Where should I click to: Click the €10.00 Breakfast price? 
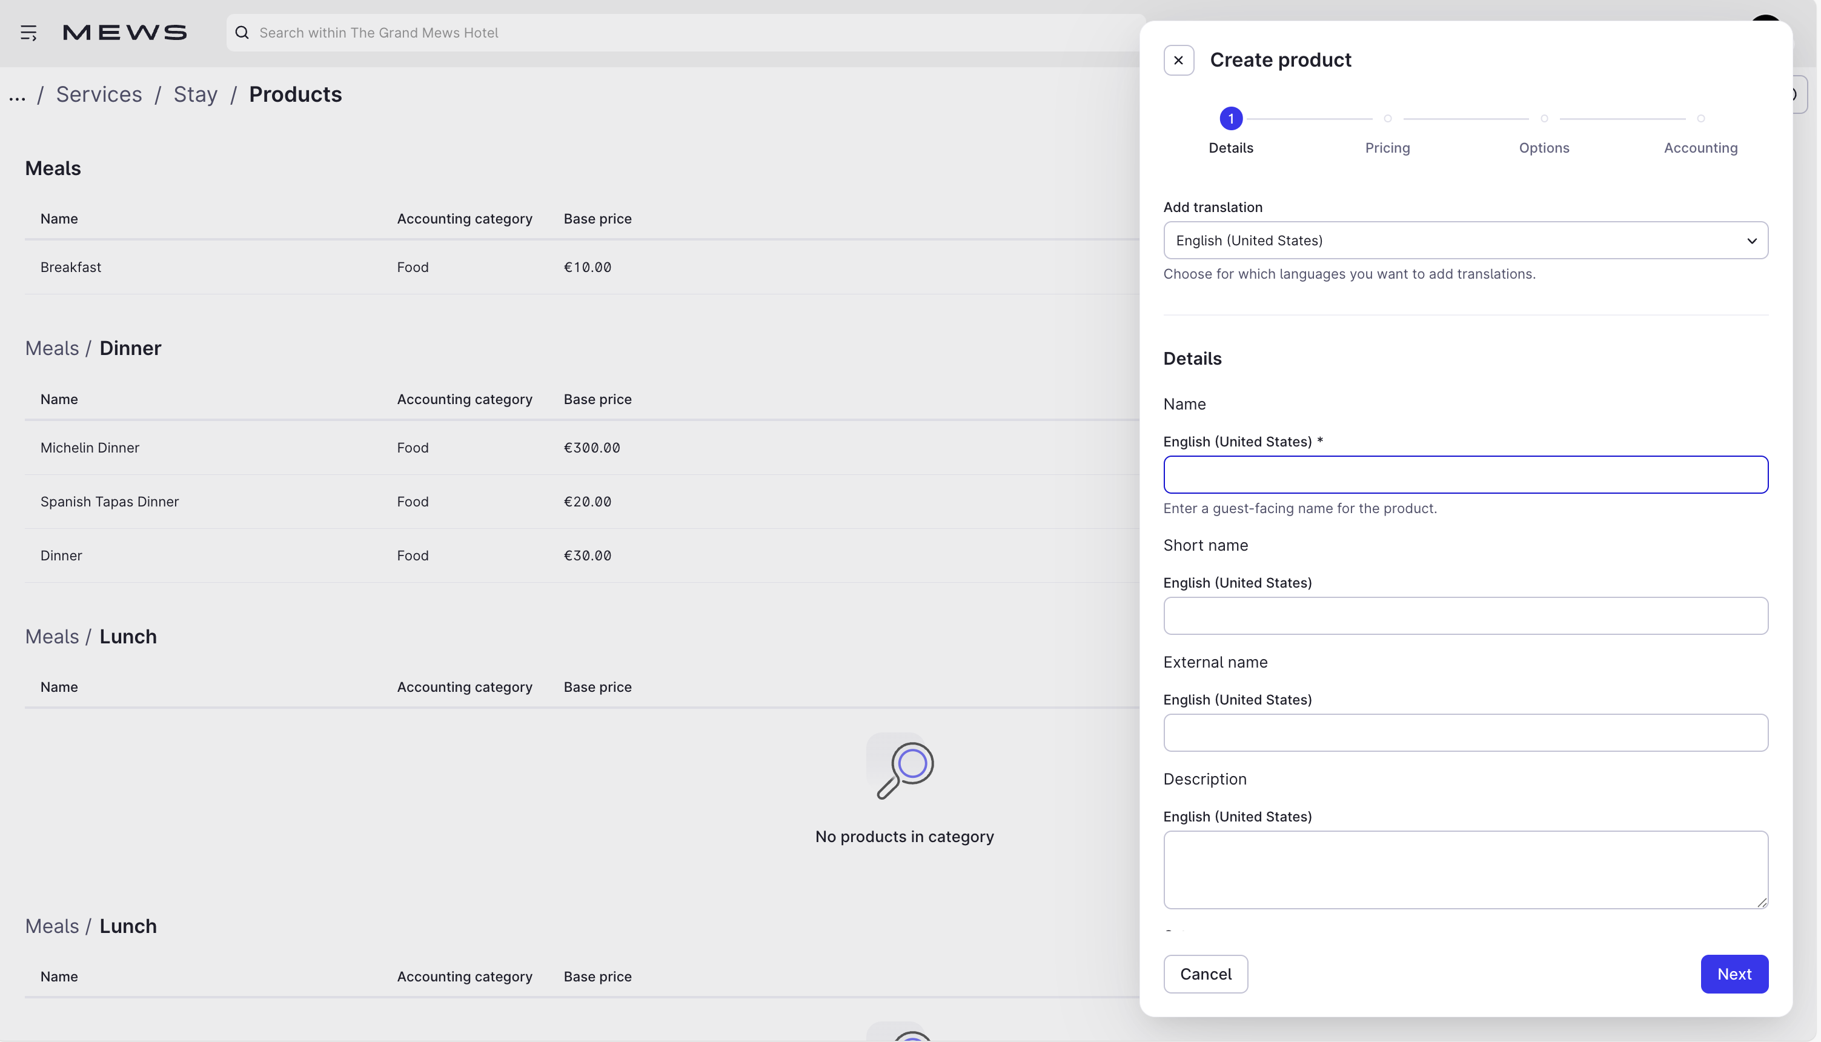[588, 268]
